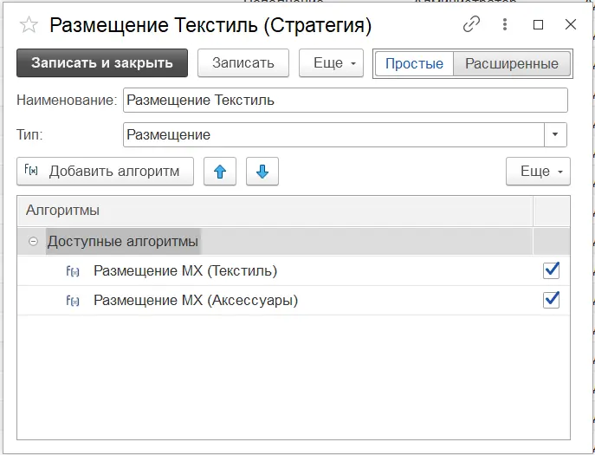Viewport: 595px width, 455px height.
Task: Open the three-dot options menu in title bar
Action: tap(505, 24)
